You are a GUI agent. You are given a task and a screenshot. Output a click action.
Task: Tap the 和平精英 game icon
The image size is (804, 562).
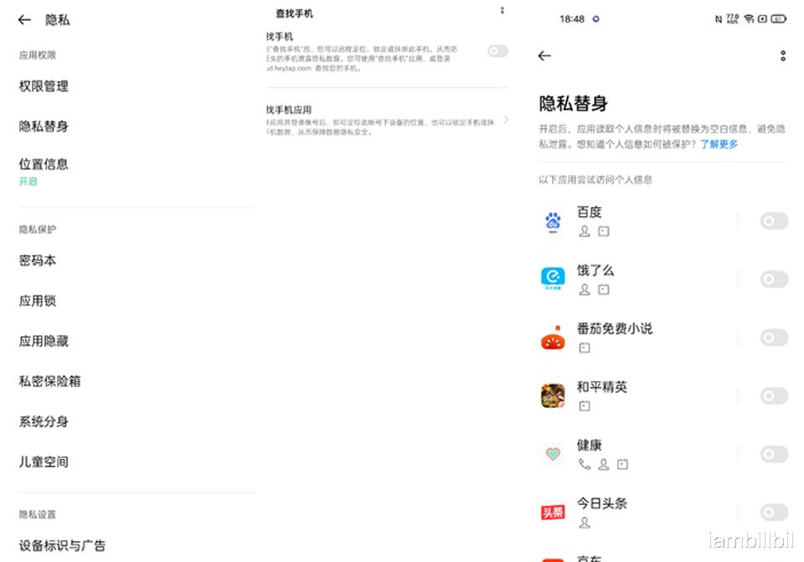552,395
